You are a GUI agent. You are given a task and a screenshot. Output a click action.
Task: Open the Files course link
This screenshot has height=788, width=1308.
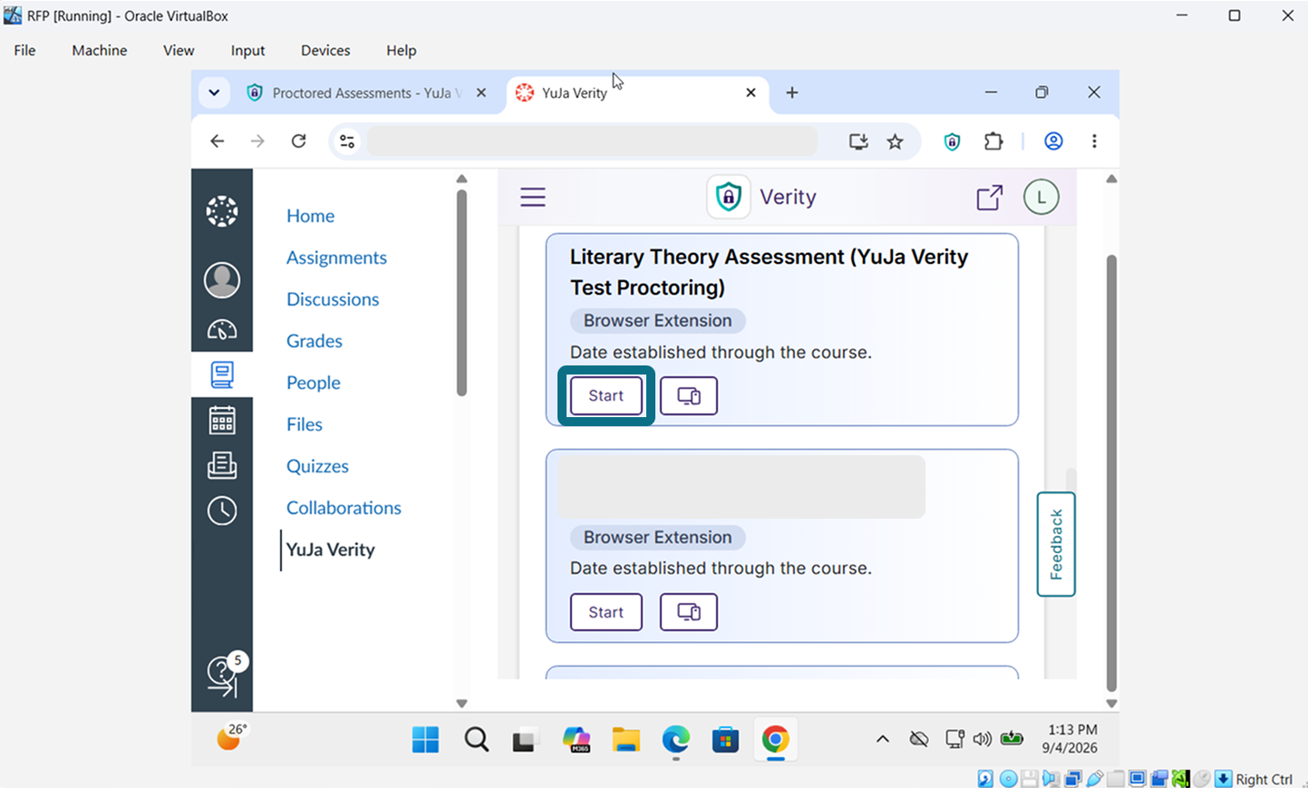pyautogui.click(x=305, y=424)
